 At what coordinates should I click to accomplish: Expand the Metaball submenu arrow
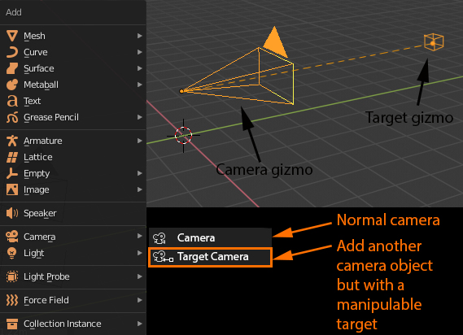click(x=140, y=85)
